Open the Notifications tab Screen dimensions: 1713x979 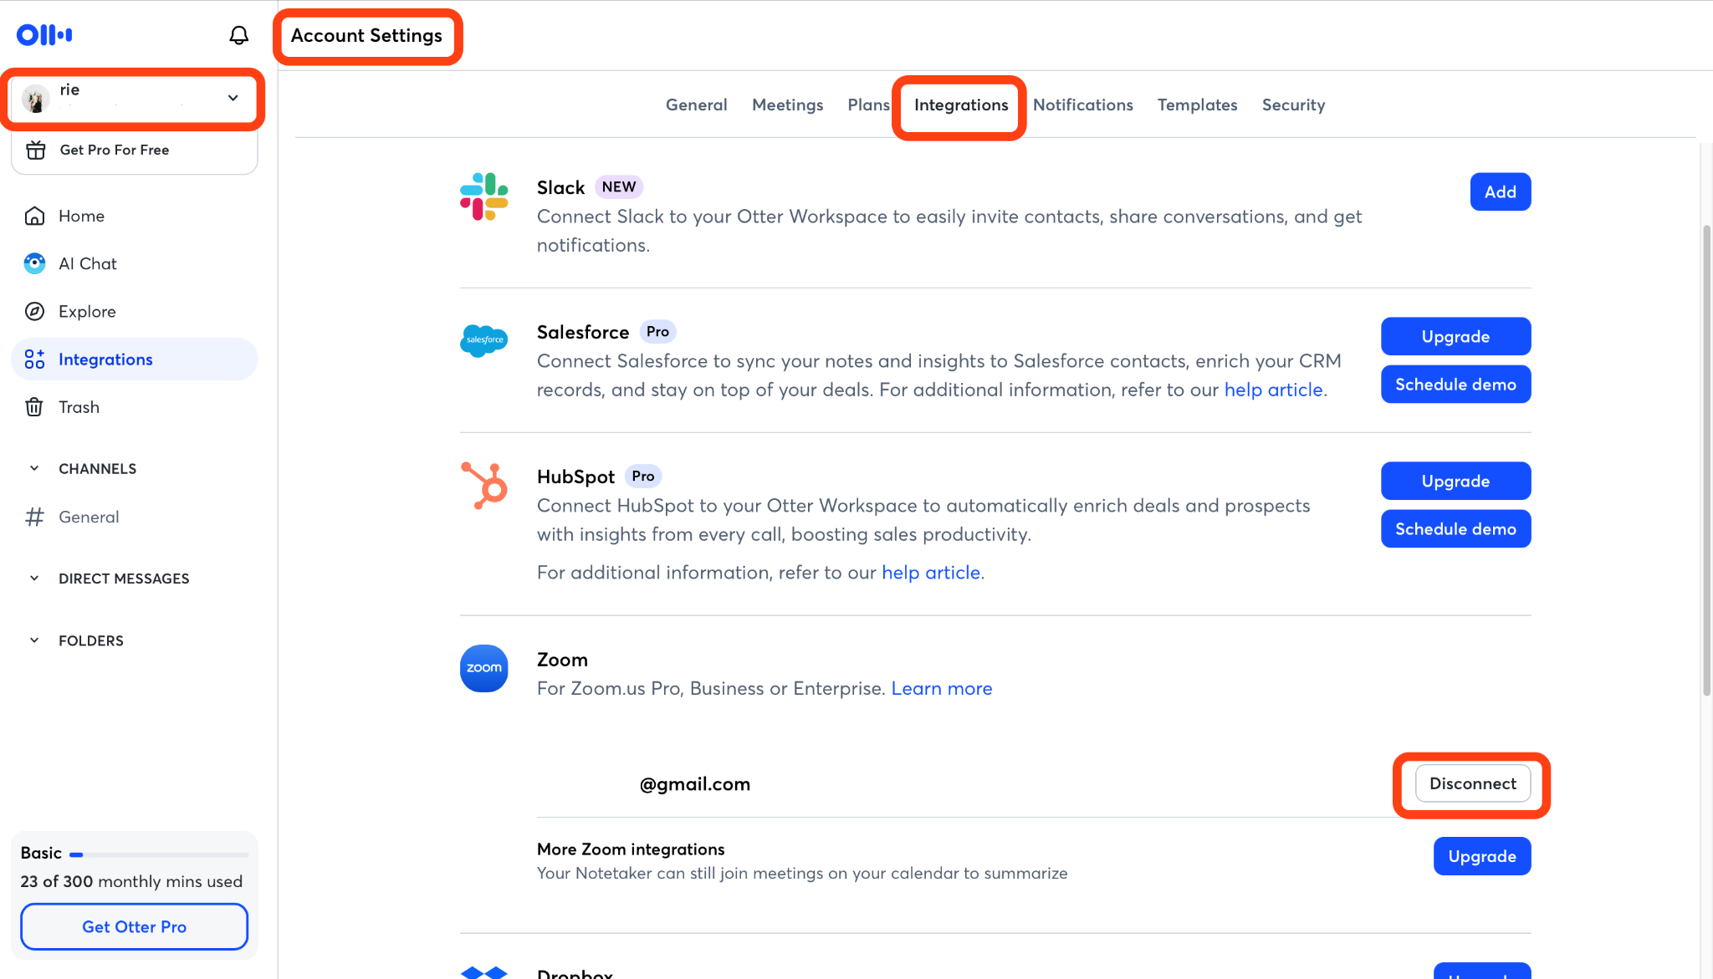tap(1083, 105)
